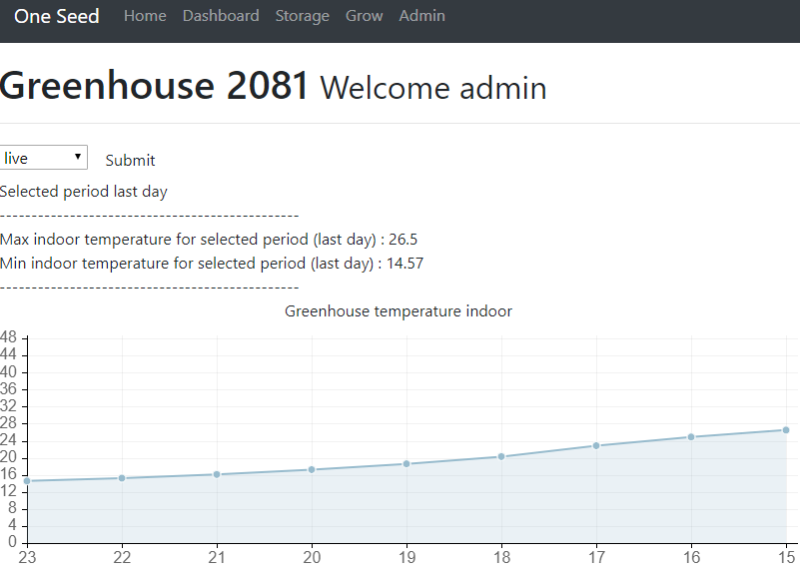Screen dimensions: 800x578
Task: Select the chart data point at hour 21
Action: (x=217, y=474)
